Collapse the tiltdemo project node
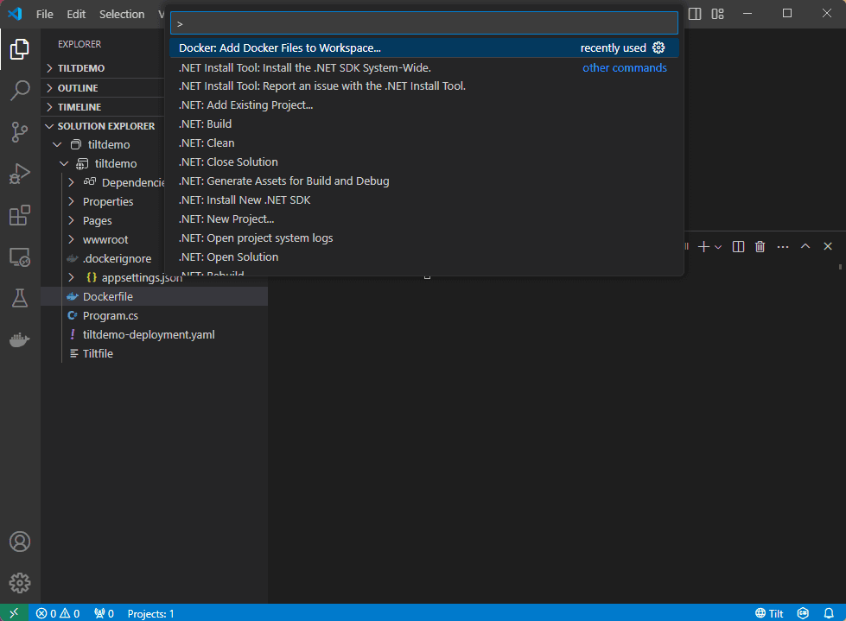Image resolution: width=846 pixels, height=621 pixels. point(64,163)
